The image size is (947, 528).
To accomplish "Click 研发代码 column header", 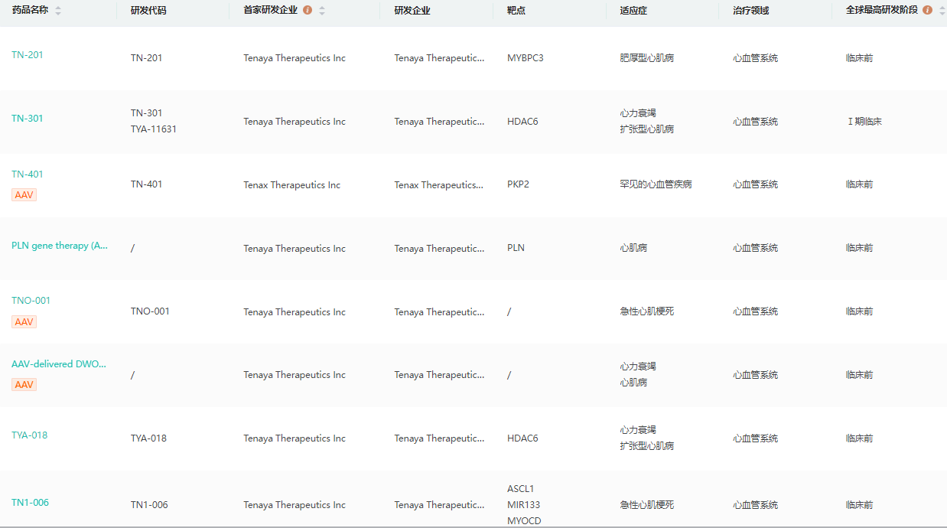I will [x=148, y=11].
